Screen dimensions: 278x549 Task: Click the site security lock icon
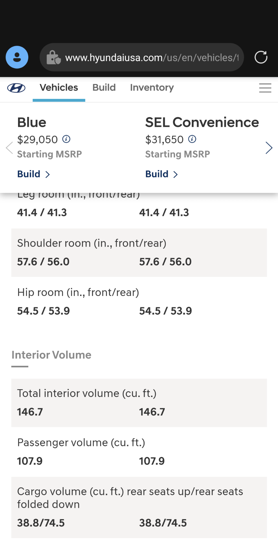pos(53,58)
